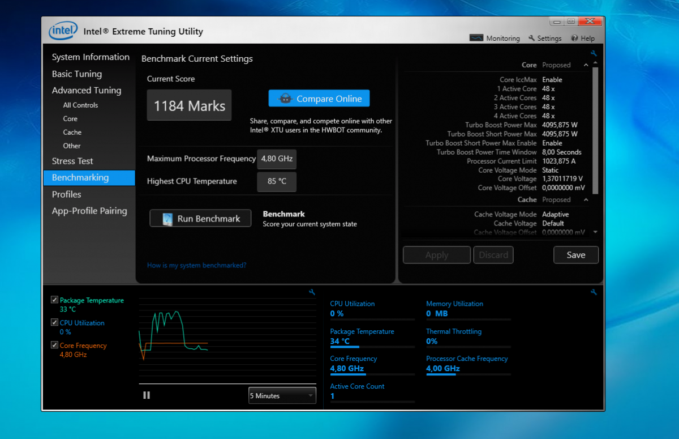Open System Information in the sidebar
The image size is (679, 439).
tap(91, 57)
